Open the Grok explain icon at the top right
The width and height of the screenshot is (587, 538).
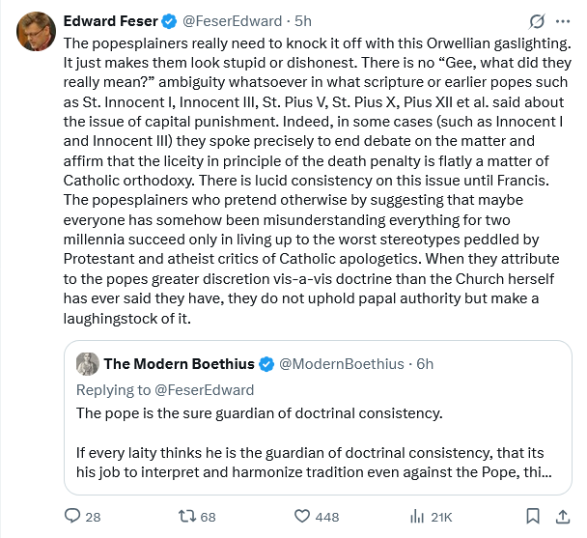tap(536, 20)
